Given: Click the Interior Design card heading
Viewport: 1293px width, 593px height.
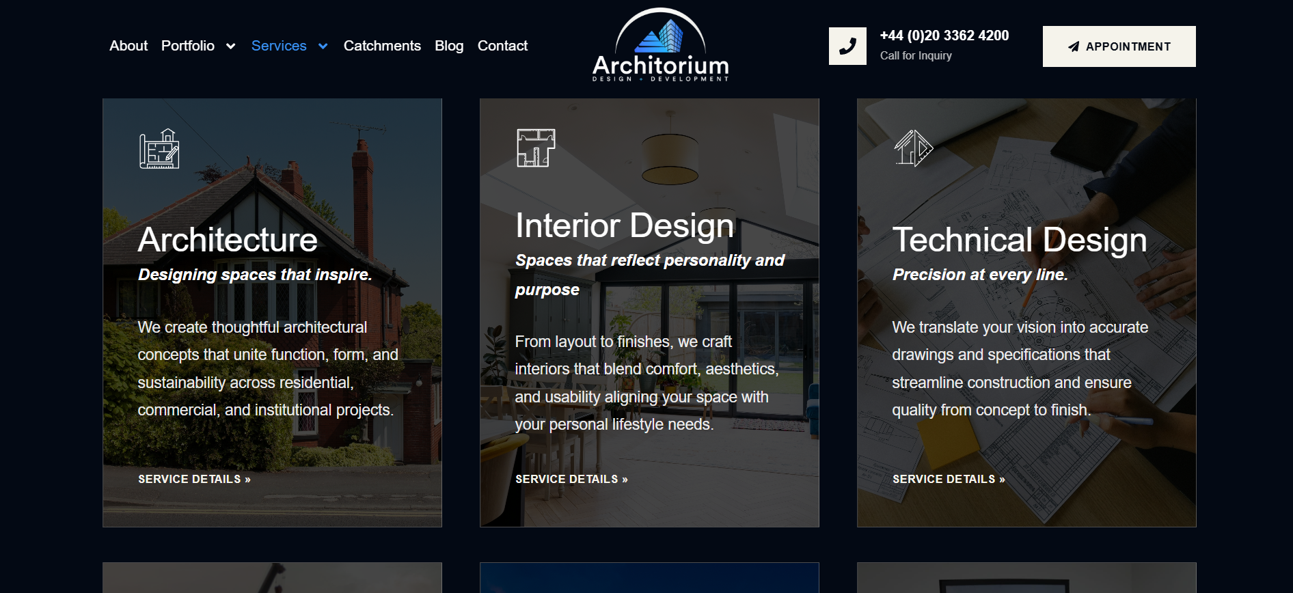Looking at the screenshot, I should tap(625, 225).
